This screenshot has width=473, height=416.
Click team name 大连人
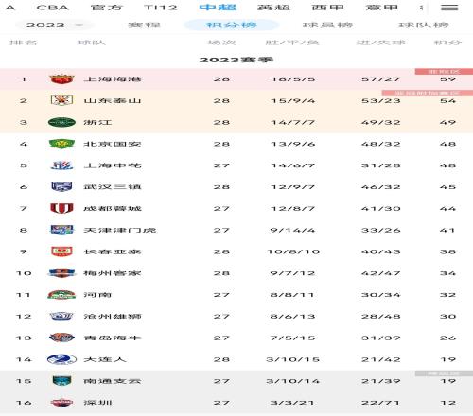(x=105, y=359)
